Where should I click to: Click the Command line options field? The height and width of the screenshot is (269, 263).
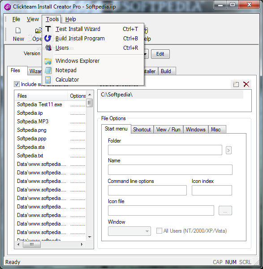[x=147, y=190]
